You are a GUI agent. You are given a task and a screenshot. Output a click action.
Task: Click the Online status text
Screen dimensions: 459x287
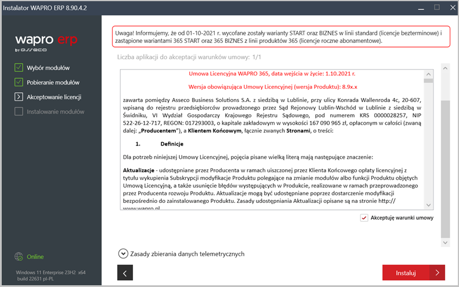(x=35, y=257)
